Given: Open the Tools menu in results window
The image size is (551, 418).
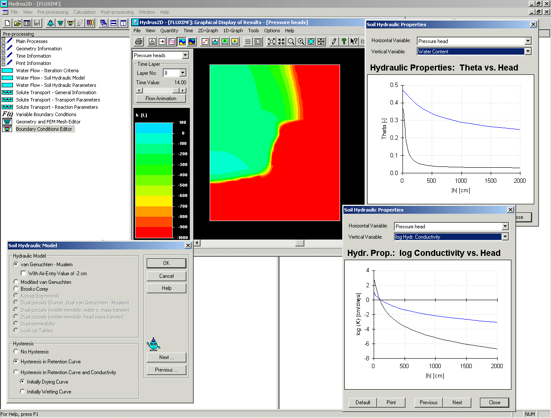Looking at the screenshot, I should [254, 31].
